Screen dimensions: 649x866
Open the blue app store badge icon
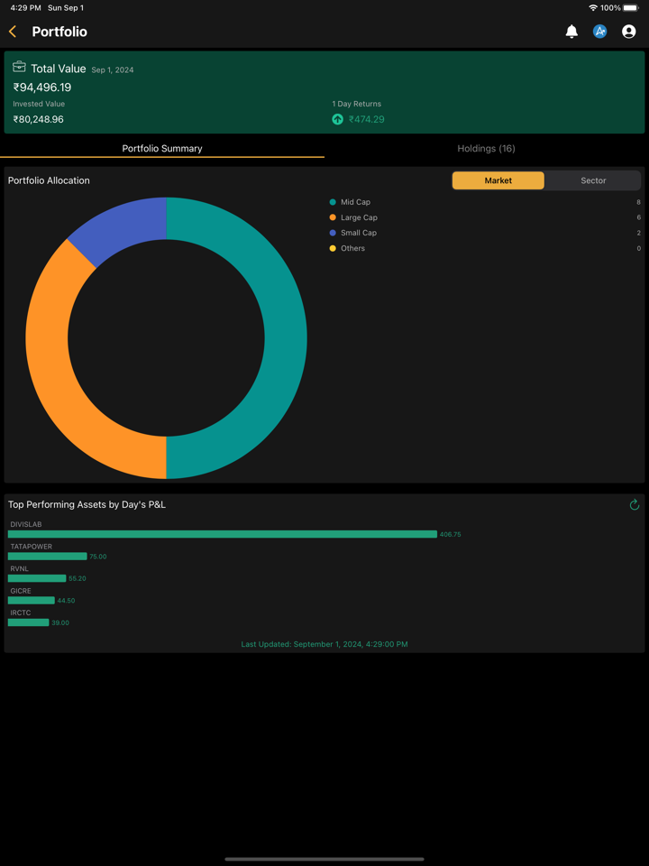click(600, 32)
